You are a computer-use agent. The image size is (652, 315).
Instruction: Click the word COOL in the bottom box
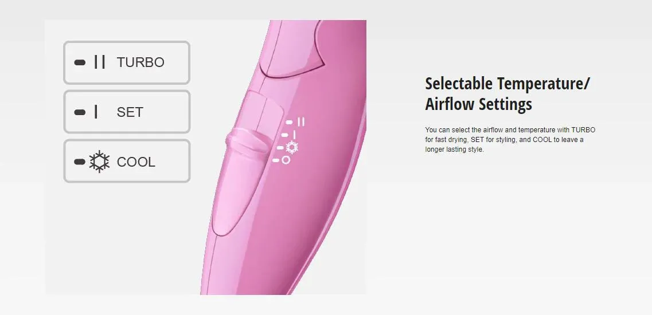click(x=136, y=162)
